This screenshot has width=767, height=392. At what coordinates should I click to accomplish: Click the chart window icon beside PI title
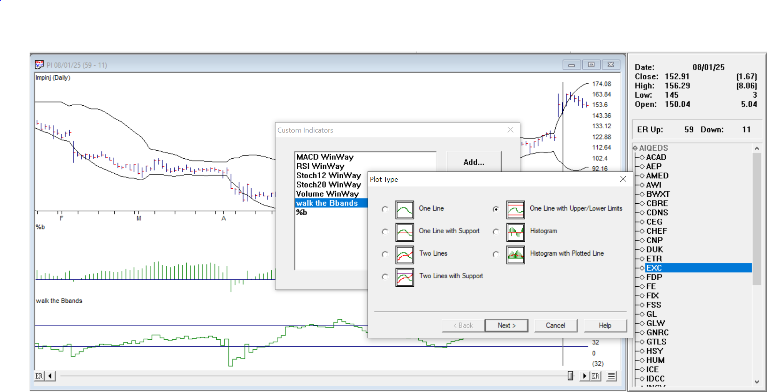click(39, 65)
